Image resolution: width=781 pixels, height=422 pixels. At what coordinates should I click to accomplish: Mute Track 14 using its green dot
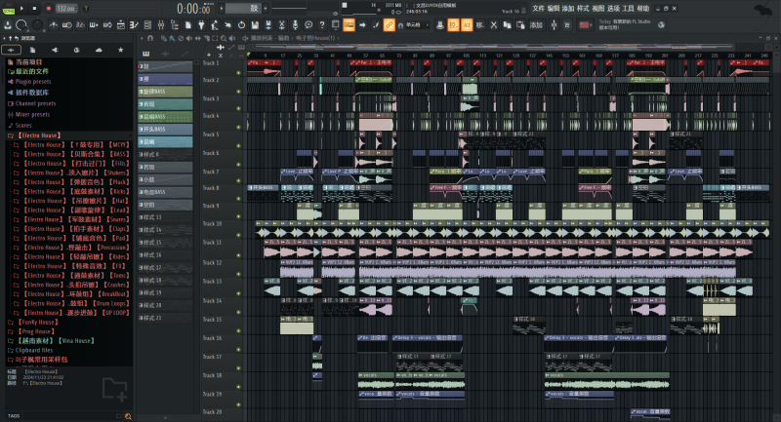[x=238, y=312]
